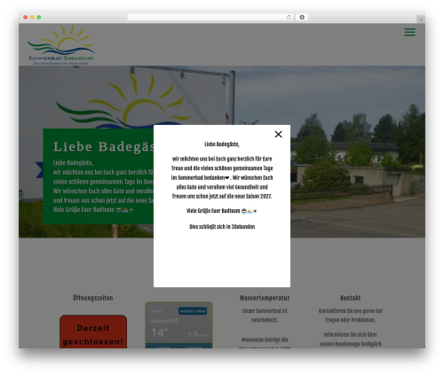This screenshot has height=375, width=444.
Task: Close the popup with the X icon
Action: click(278, 134)
